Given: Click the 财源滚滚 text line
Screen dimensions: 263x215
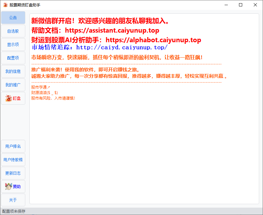Looking at the screenshot, I should (x=44, y=92).
